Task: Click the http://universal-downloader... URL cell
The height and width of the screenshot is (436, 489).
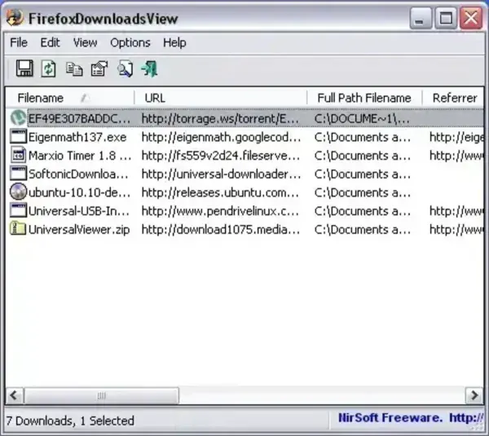Action: [x=221, y=174]
